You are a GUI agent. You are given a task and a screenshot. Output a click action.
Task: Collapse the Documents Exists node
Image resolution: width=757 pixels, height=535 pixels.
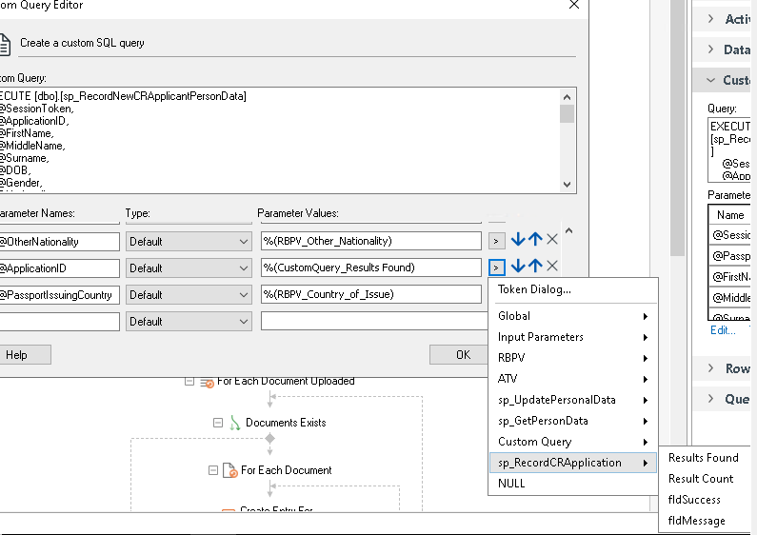tap(218, 423)
